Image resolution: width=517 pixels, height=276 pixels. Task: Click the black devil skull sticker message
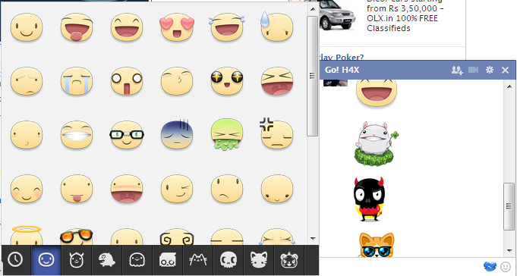point(369,199)
